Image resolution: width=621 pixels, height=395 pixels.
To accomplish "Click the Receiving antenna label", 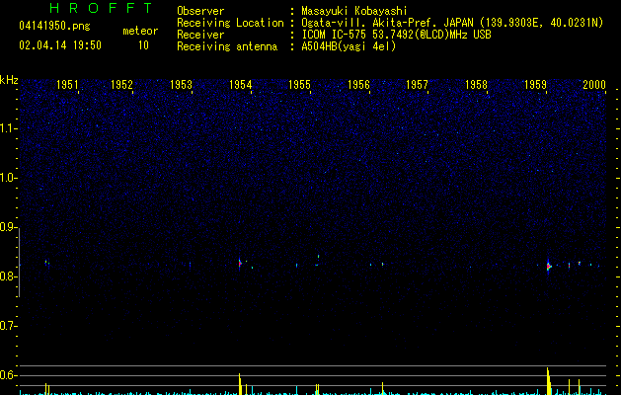I will [x=227, y=46].
